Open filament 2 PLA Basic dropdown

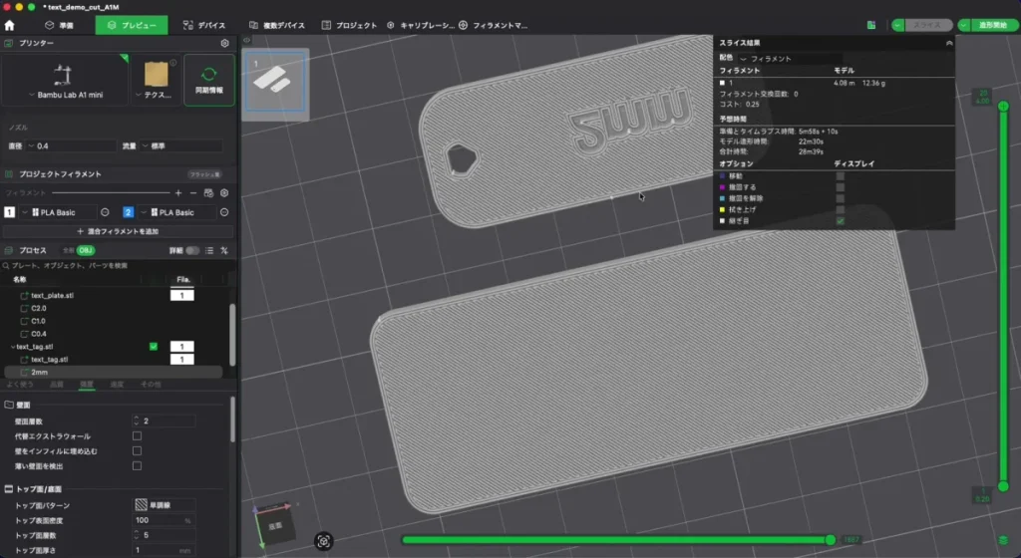click(175, 212)
